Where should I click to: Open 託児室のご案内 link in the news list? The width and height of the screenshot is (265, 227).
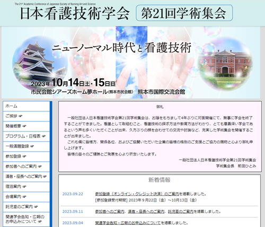[181, 212]
